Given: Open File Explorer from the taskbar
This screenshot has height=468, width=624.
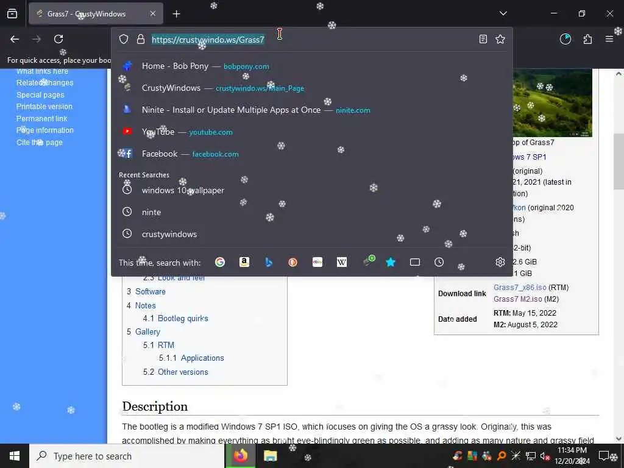Looking at the screenshot, I should pos(270,456).
